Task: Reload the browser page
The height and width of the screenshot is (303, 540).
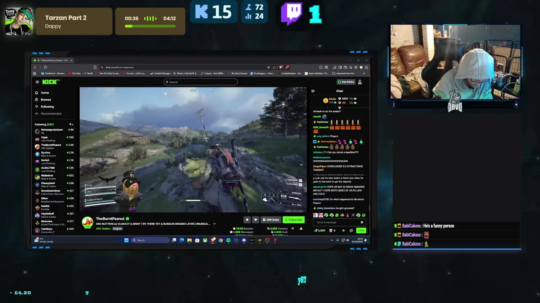Action: (x=45, y=67)
